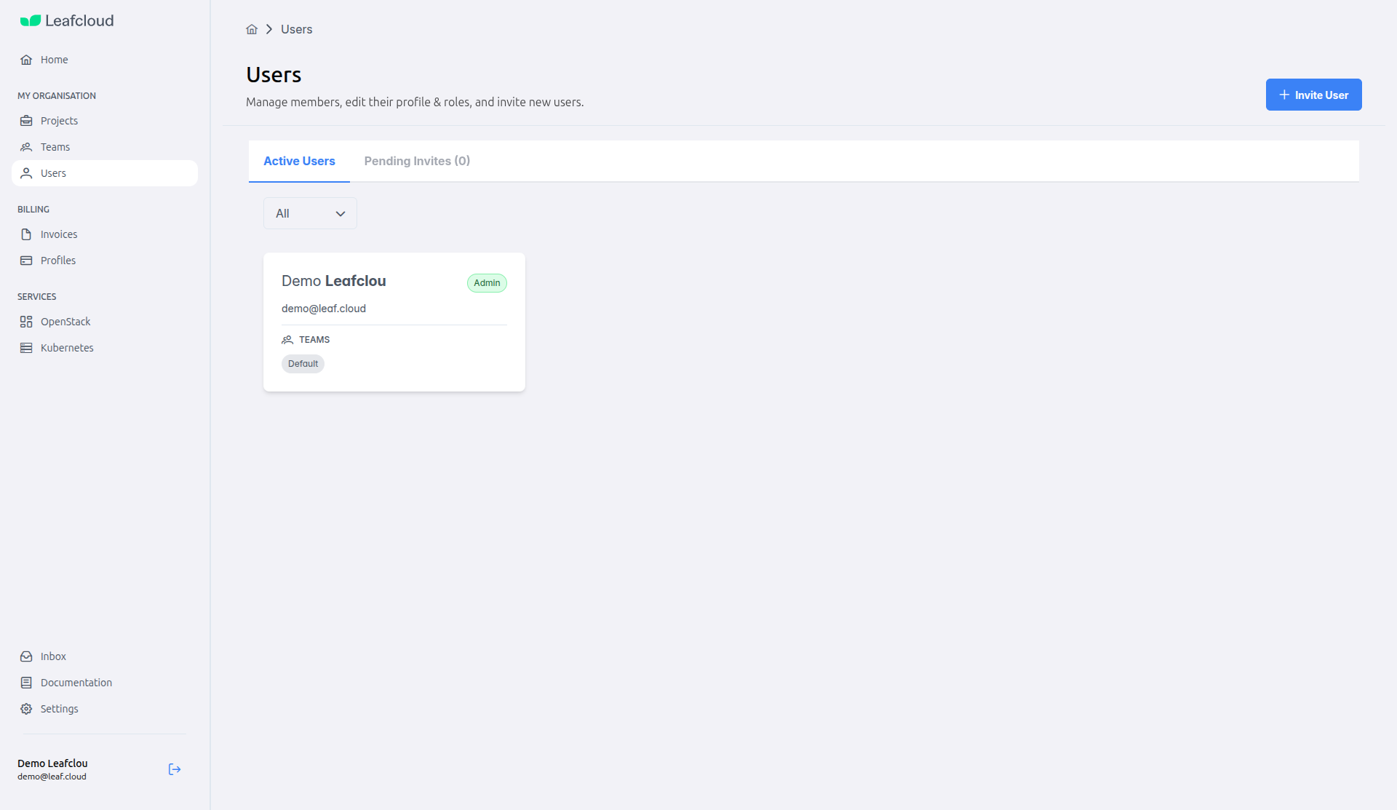The width and height of the screenshot is (1397, 810).
Task: Click the Settings gear icon
Action: tap(26, 709)
